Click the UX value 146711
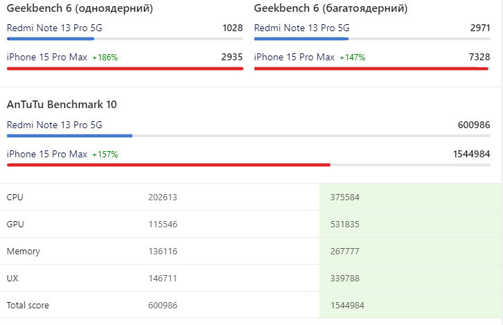This screenshot has height=325, width=503. tap(163, 278)
